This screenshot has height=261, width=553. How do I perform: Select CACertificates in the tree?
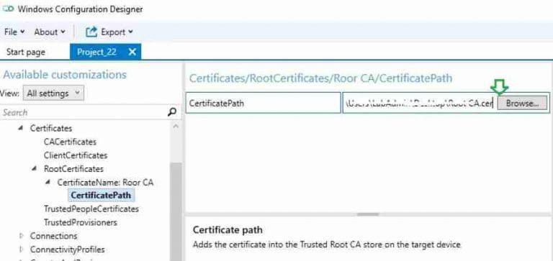70,142
